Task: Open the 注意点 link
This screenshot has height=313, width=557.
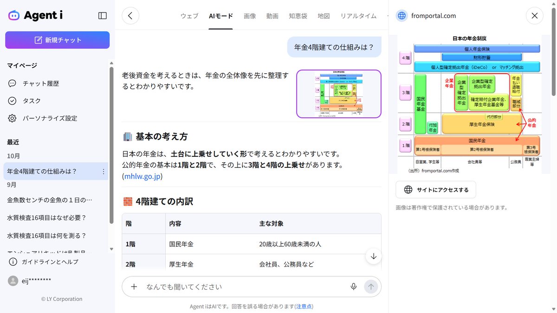Action: [304, 307]
